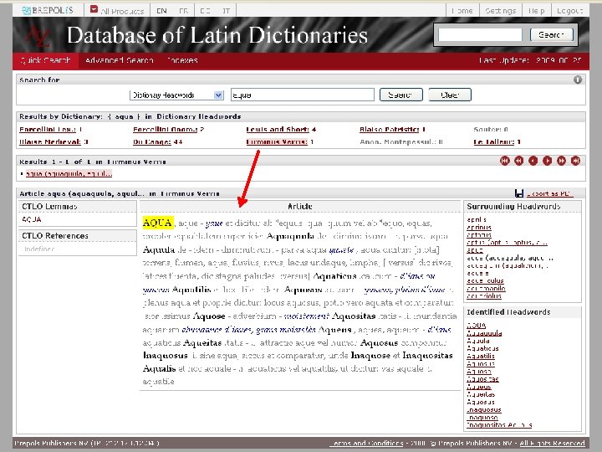The image size is (602, 452).
Task: Open Inaquose in Identified Headwords
Action: (x=482, y=418)
